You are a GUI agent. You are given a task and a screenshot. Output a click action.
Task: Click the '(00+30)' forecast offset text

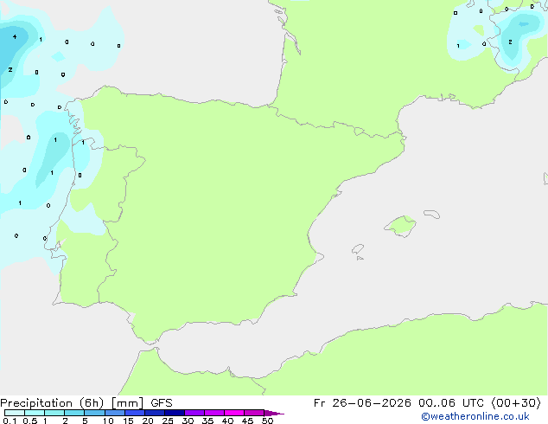(516, 403)
